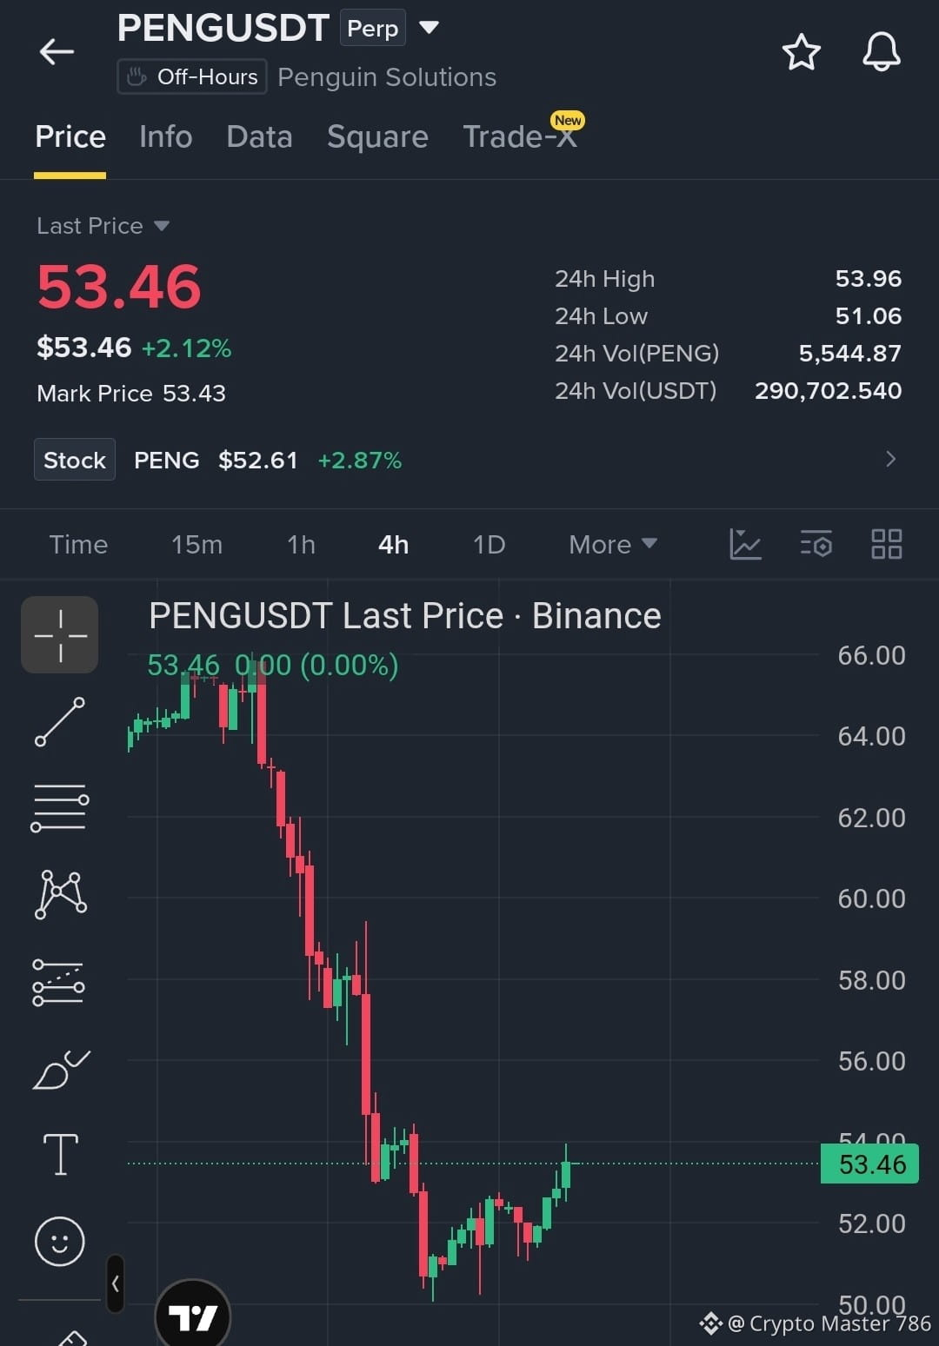Image resolution: width=939 pixels, height=1346 pixels.
Task: Select the 4h chart interval
Action: (393, 545)
